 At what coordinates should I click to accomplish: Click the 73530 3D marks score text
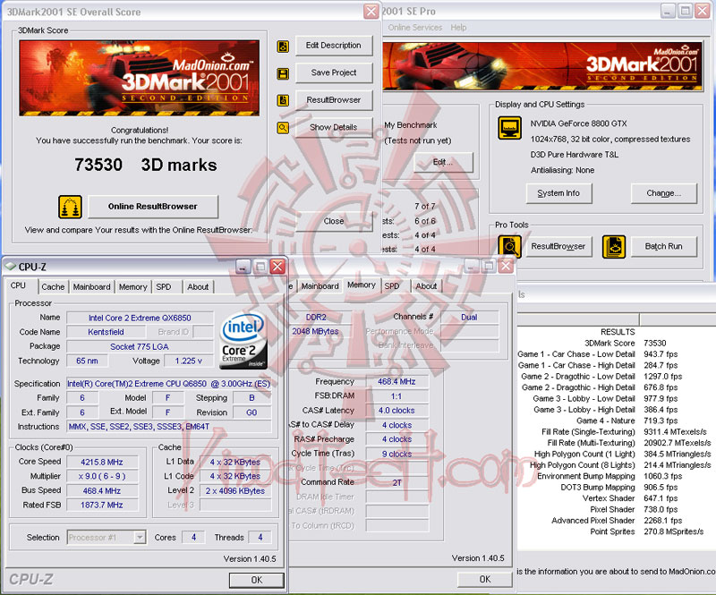(146, 165)
